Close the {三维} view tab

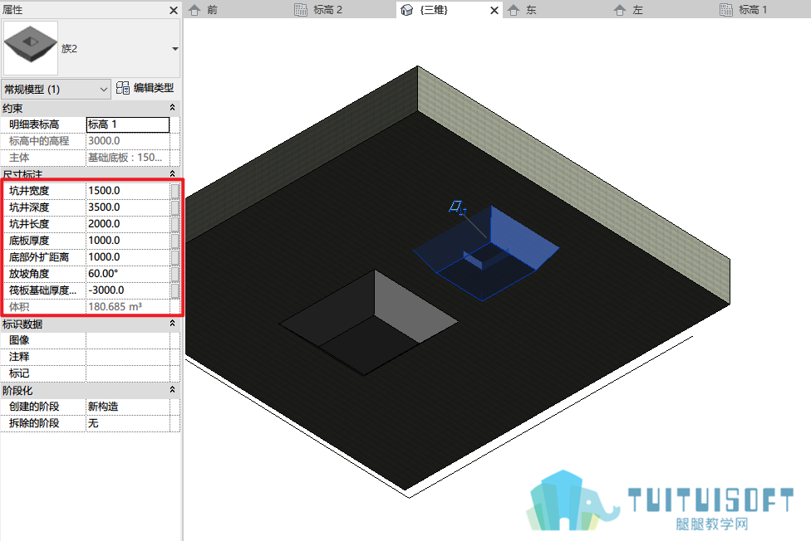click(494, 10)
